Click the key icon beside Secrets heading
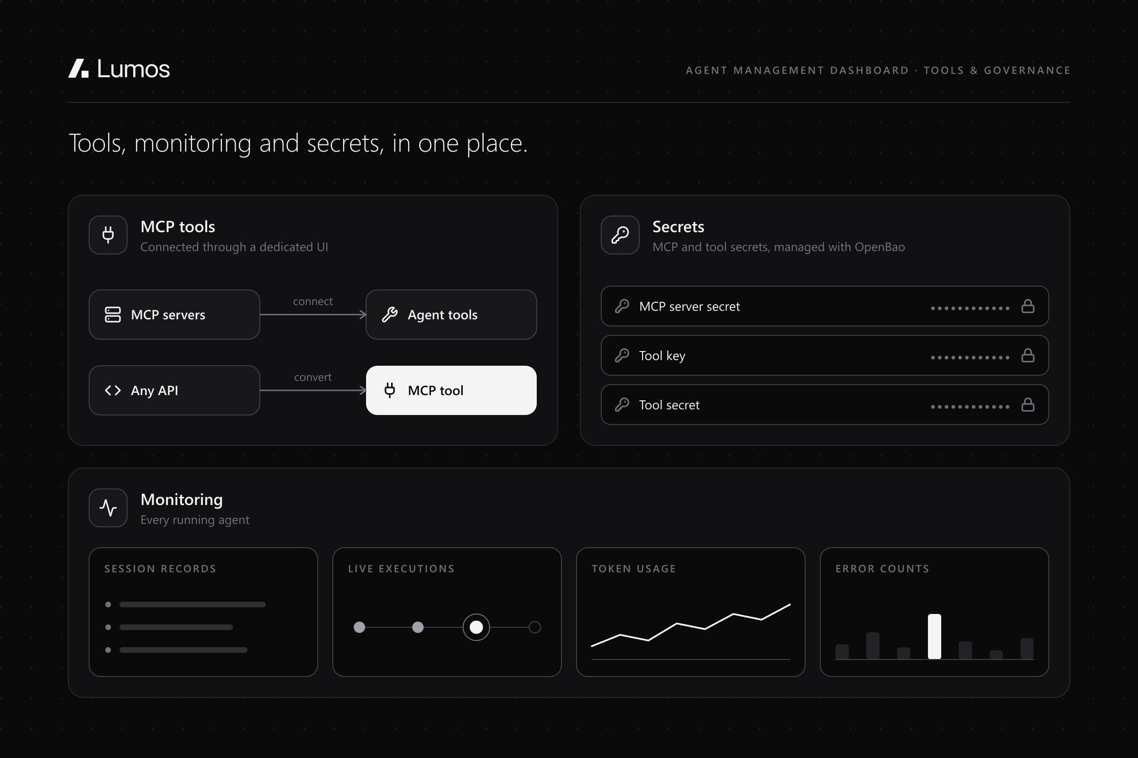The width and height of the screenshot is (1138, 758). (x=620, y=235)
